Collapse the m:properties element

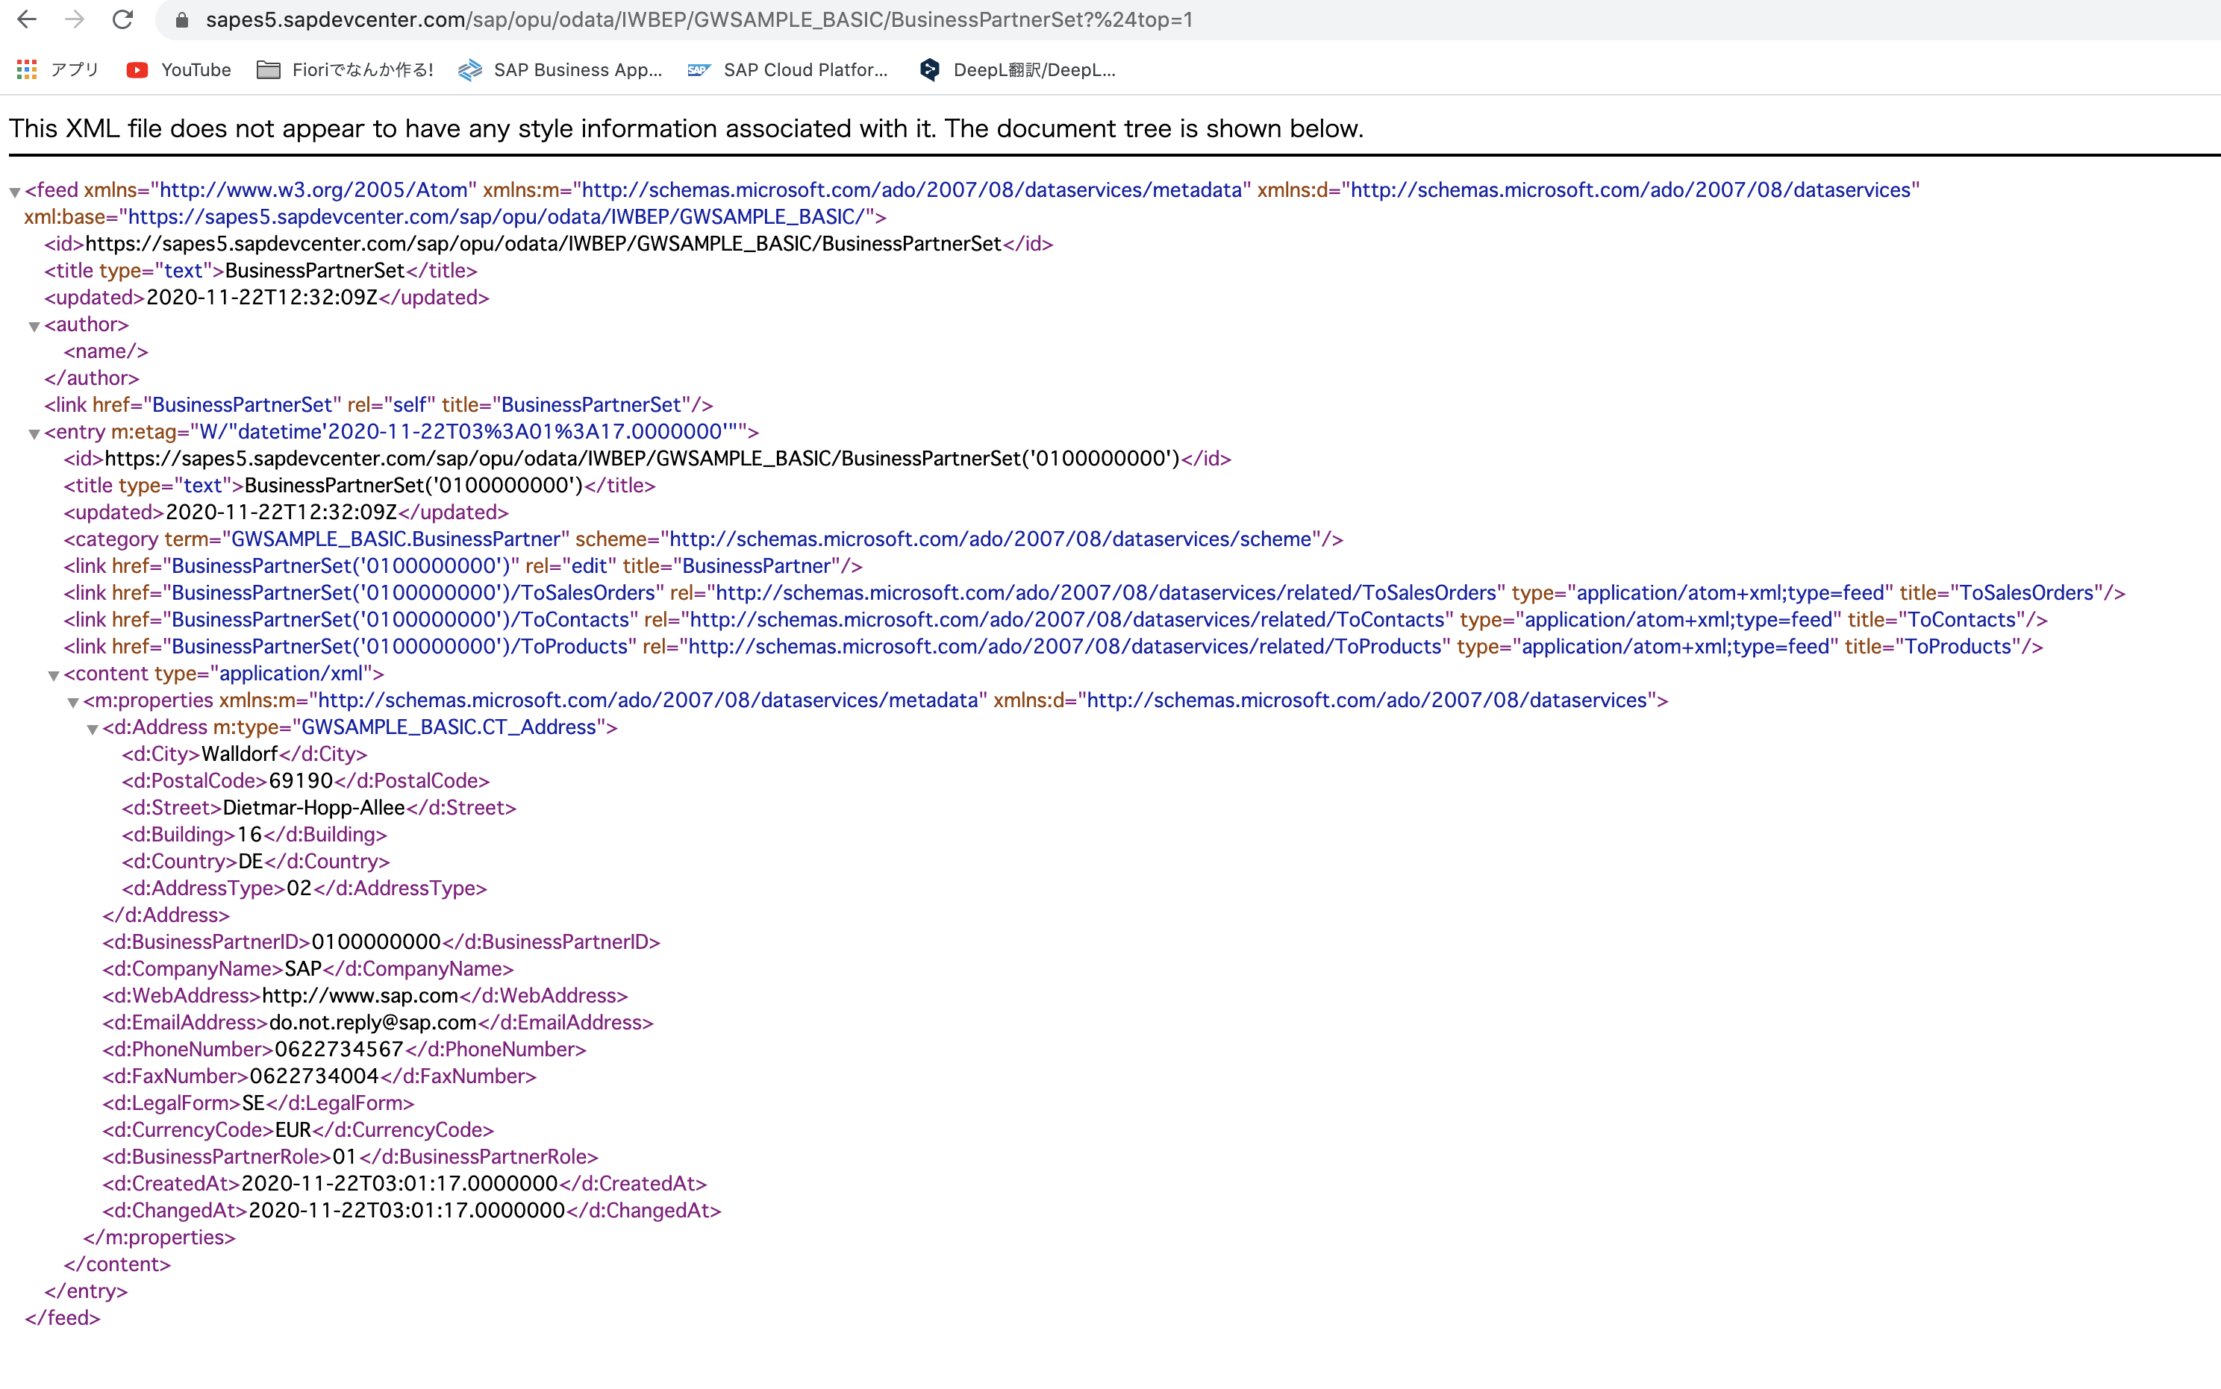click(x=72, y=701)
